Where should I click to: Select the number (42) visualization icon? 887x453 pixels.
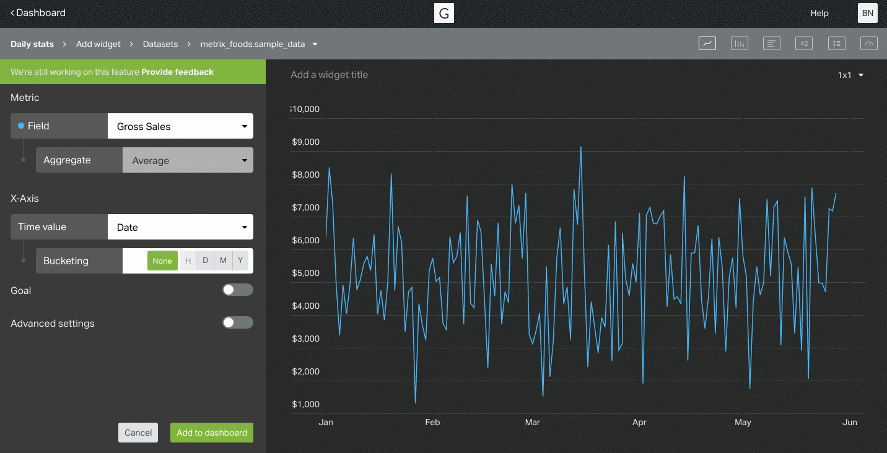(x=804, y=43)
